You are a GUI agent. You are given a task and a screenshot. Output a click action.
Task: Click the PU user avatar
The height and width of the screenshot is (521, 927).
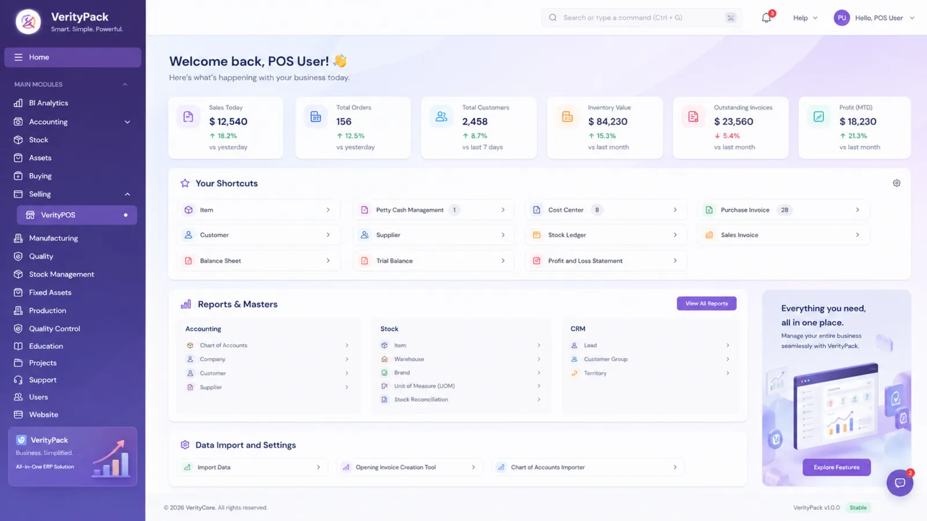(x=841, y=18)
